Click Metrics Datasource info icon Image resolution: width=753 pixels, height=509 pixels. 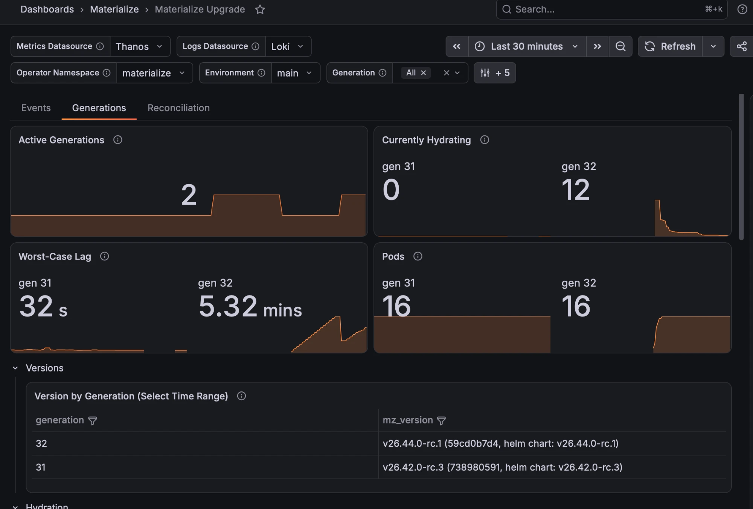click(100, 46)
